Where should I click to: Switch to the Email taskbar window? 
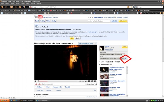(43, 101)
